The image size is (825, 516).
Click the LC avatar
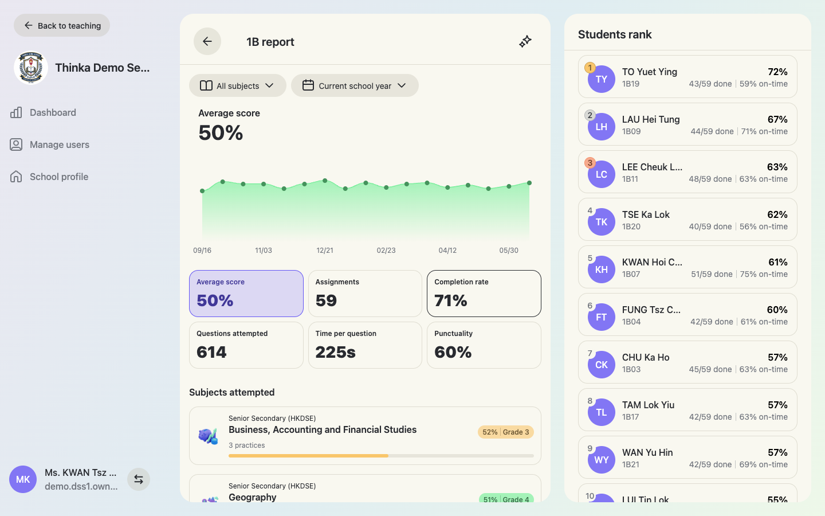click(602, 174)
